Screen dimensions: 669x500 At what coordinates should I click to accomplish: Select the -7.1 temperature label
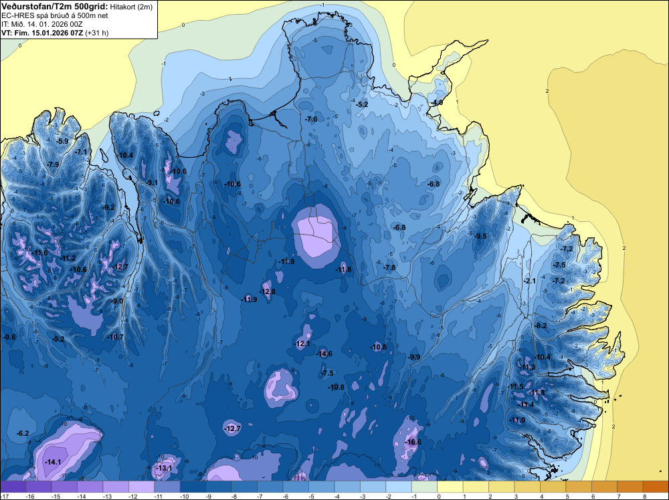[80, 152]
